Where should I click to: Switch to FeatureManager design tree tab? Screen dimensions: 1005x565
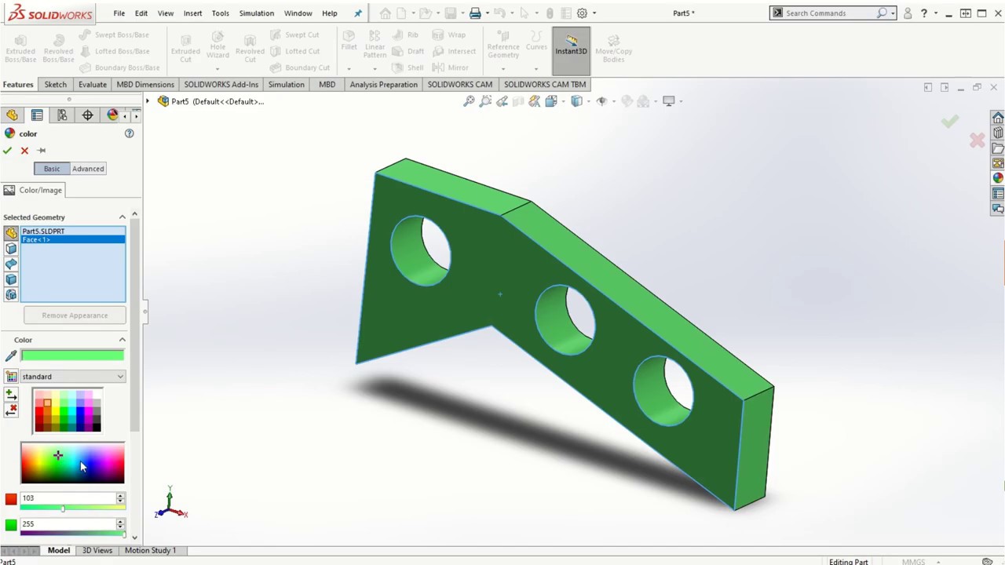(12, 115)
